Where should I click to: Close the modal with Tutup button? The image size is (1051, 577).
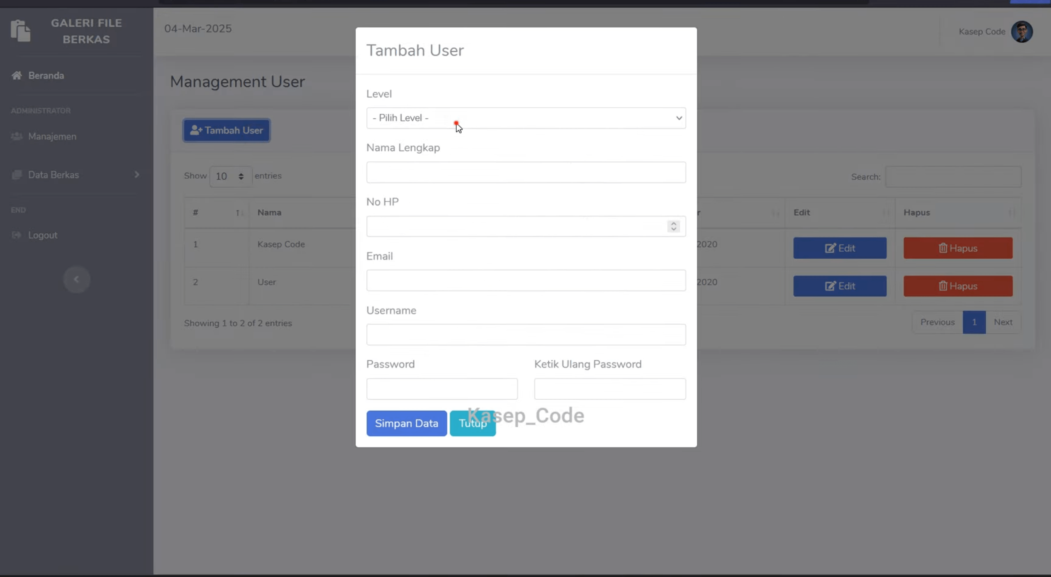tap(473, 423)
